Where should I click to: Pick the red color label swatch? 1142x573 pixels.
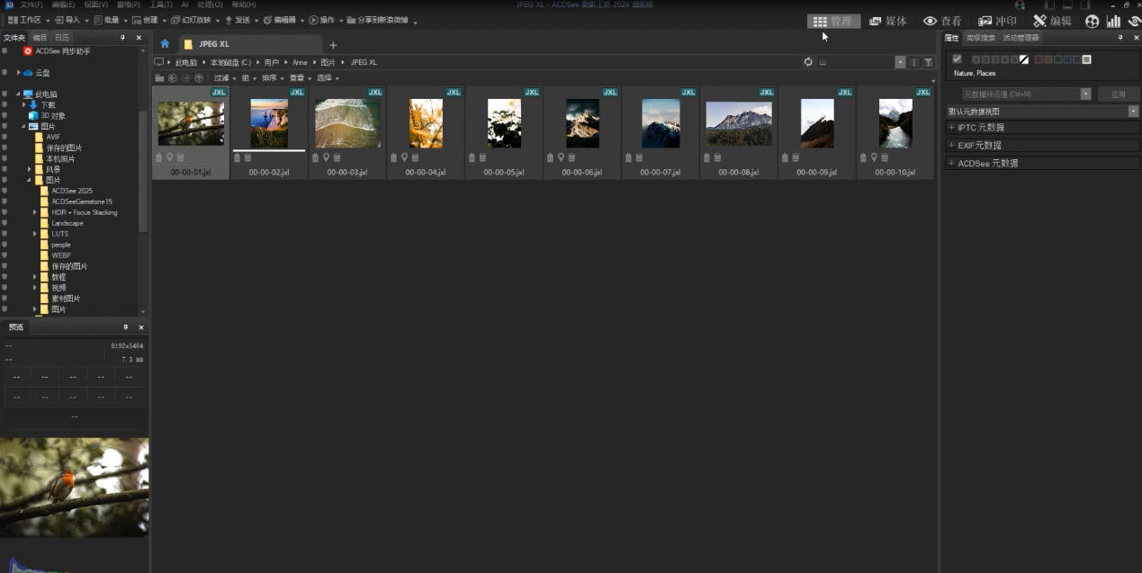[x=1039, y=59]
